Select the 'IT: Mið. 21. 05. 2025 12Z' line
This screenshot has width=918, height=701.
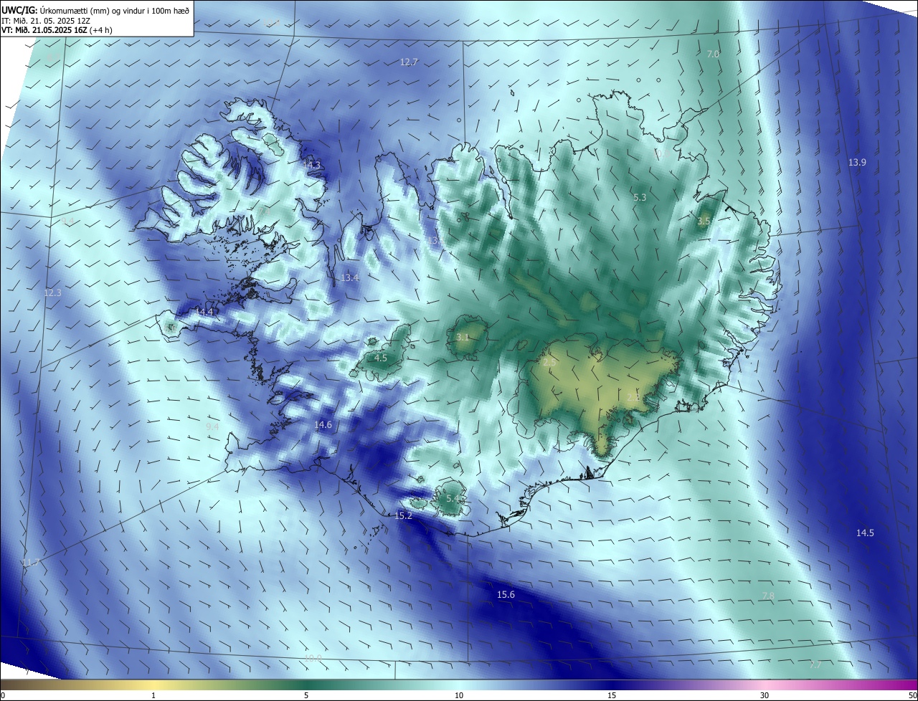(x=45, y=20)
